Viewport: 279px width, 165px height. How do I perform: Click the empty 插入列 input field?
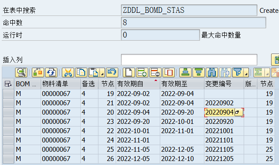(x=189, y=60)
